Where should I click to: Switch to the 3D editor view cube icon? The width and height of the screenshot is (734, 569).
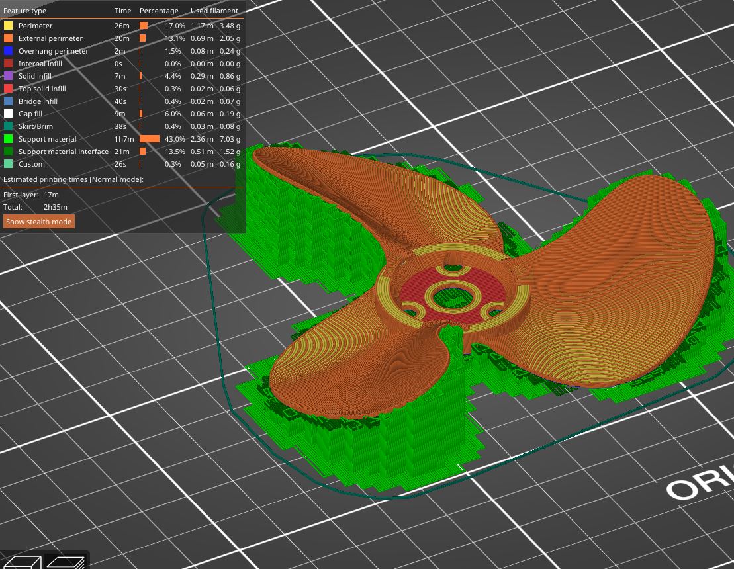point(22,562)
